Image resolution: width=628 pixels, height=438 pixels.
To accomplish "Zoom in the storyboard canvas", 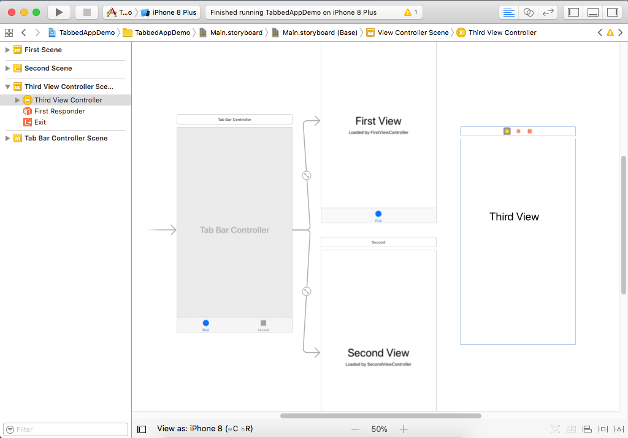I will pyautogui.click(x=404, y=429).
